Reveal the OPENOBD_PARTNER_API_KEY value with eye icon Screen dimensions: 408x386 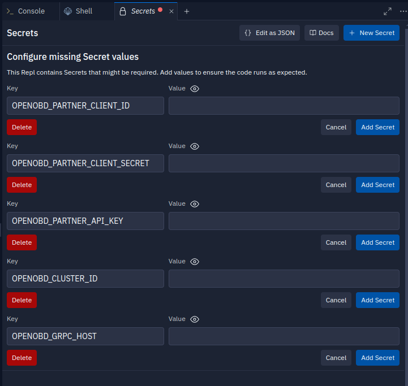point(195,204)
